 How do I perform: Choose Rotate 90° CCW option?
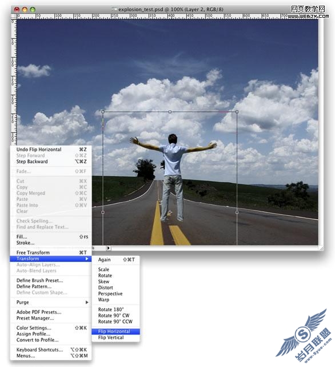[116, 321]
